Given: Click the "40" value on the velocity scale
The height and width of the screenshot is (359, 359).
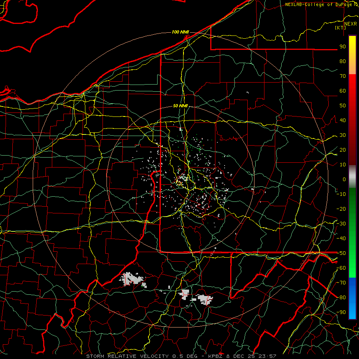Looking at the screenshot, I should click(x=343, y=120).
